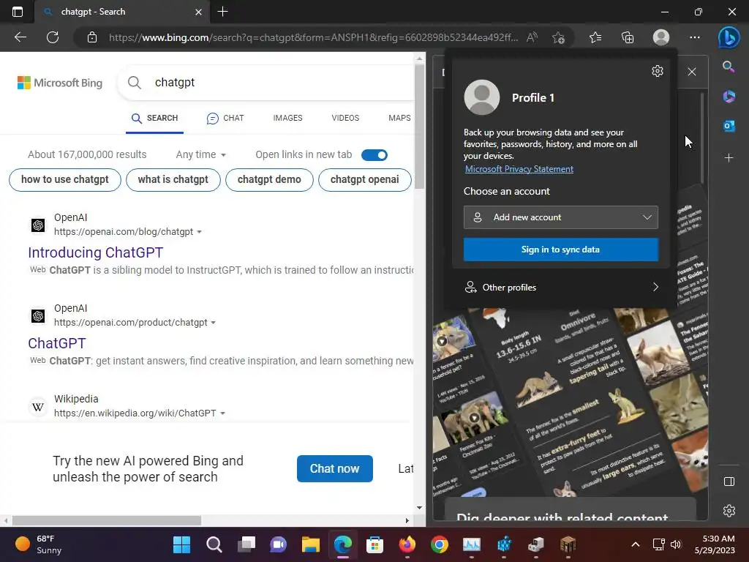Switch to the IMAGES tab
Image resolution: width=749 pixels, height=562 pixels.
point(287,118)
